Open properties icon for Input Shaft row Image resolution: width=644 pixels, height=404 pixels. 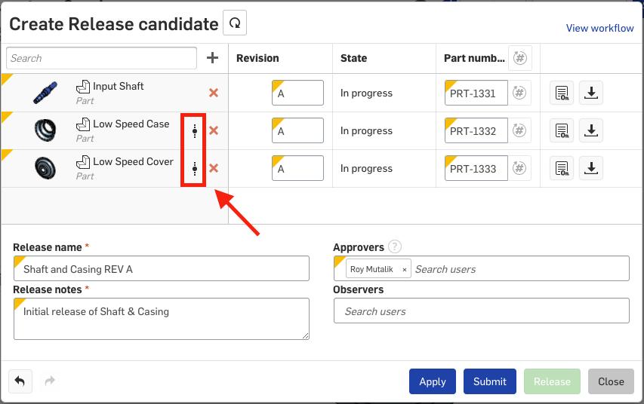(x=562, y=93)
